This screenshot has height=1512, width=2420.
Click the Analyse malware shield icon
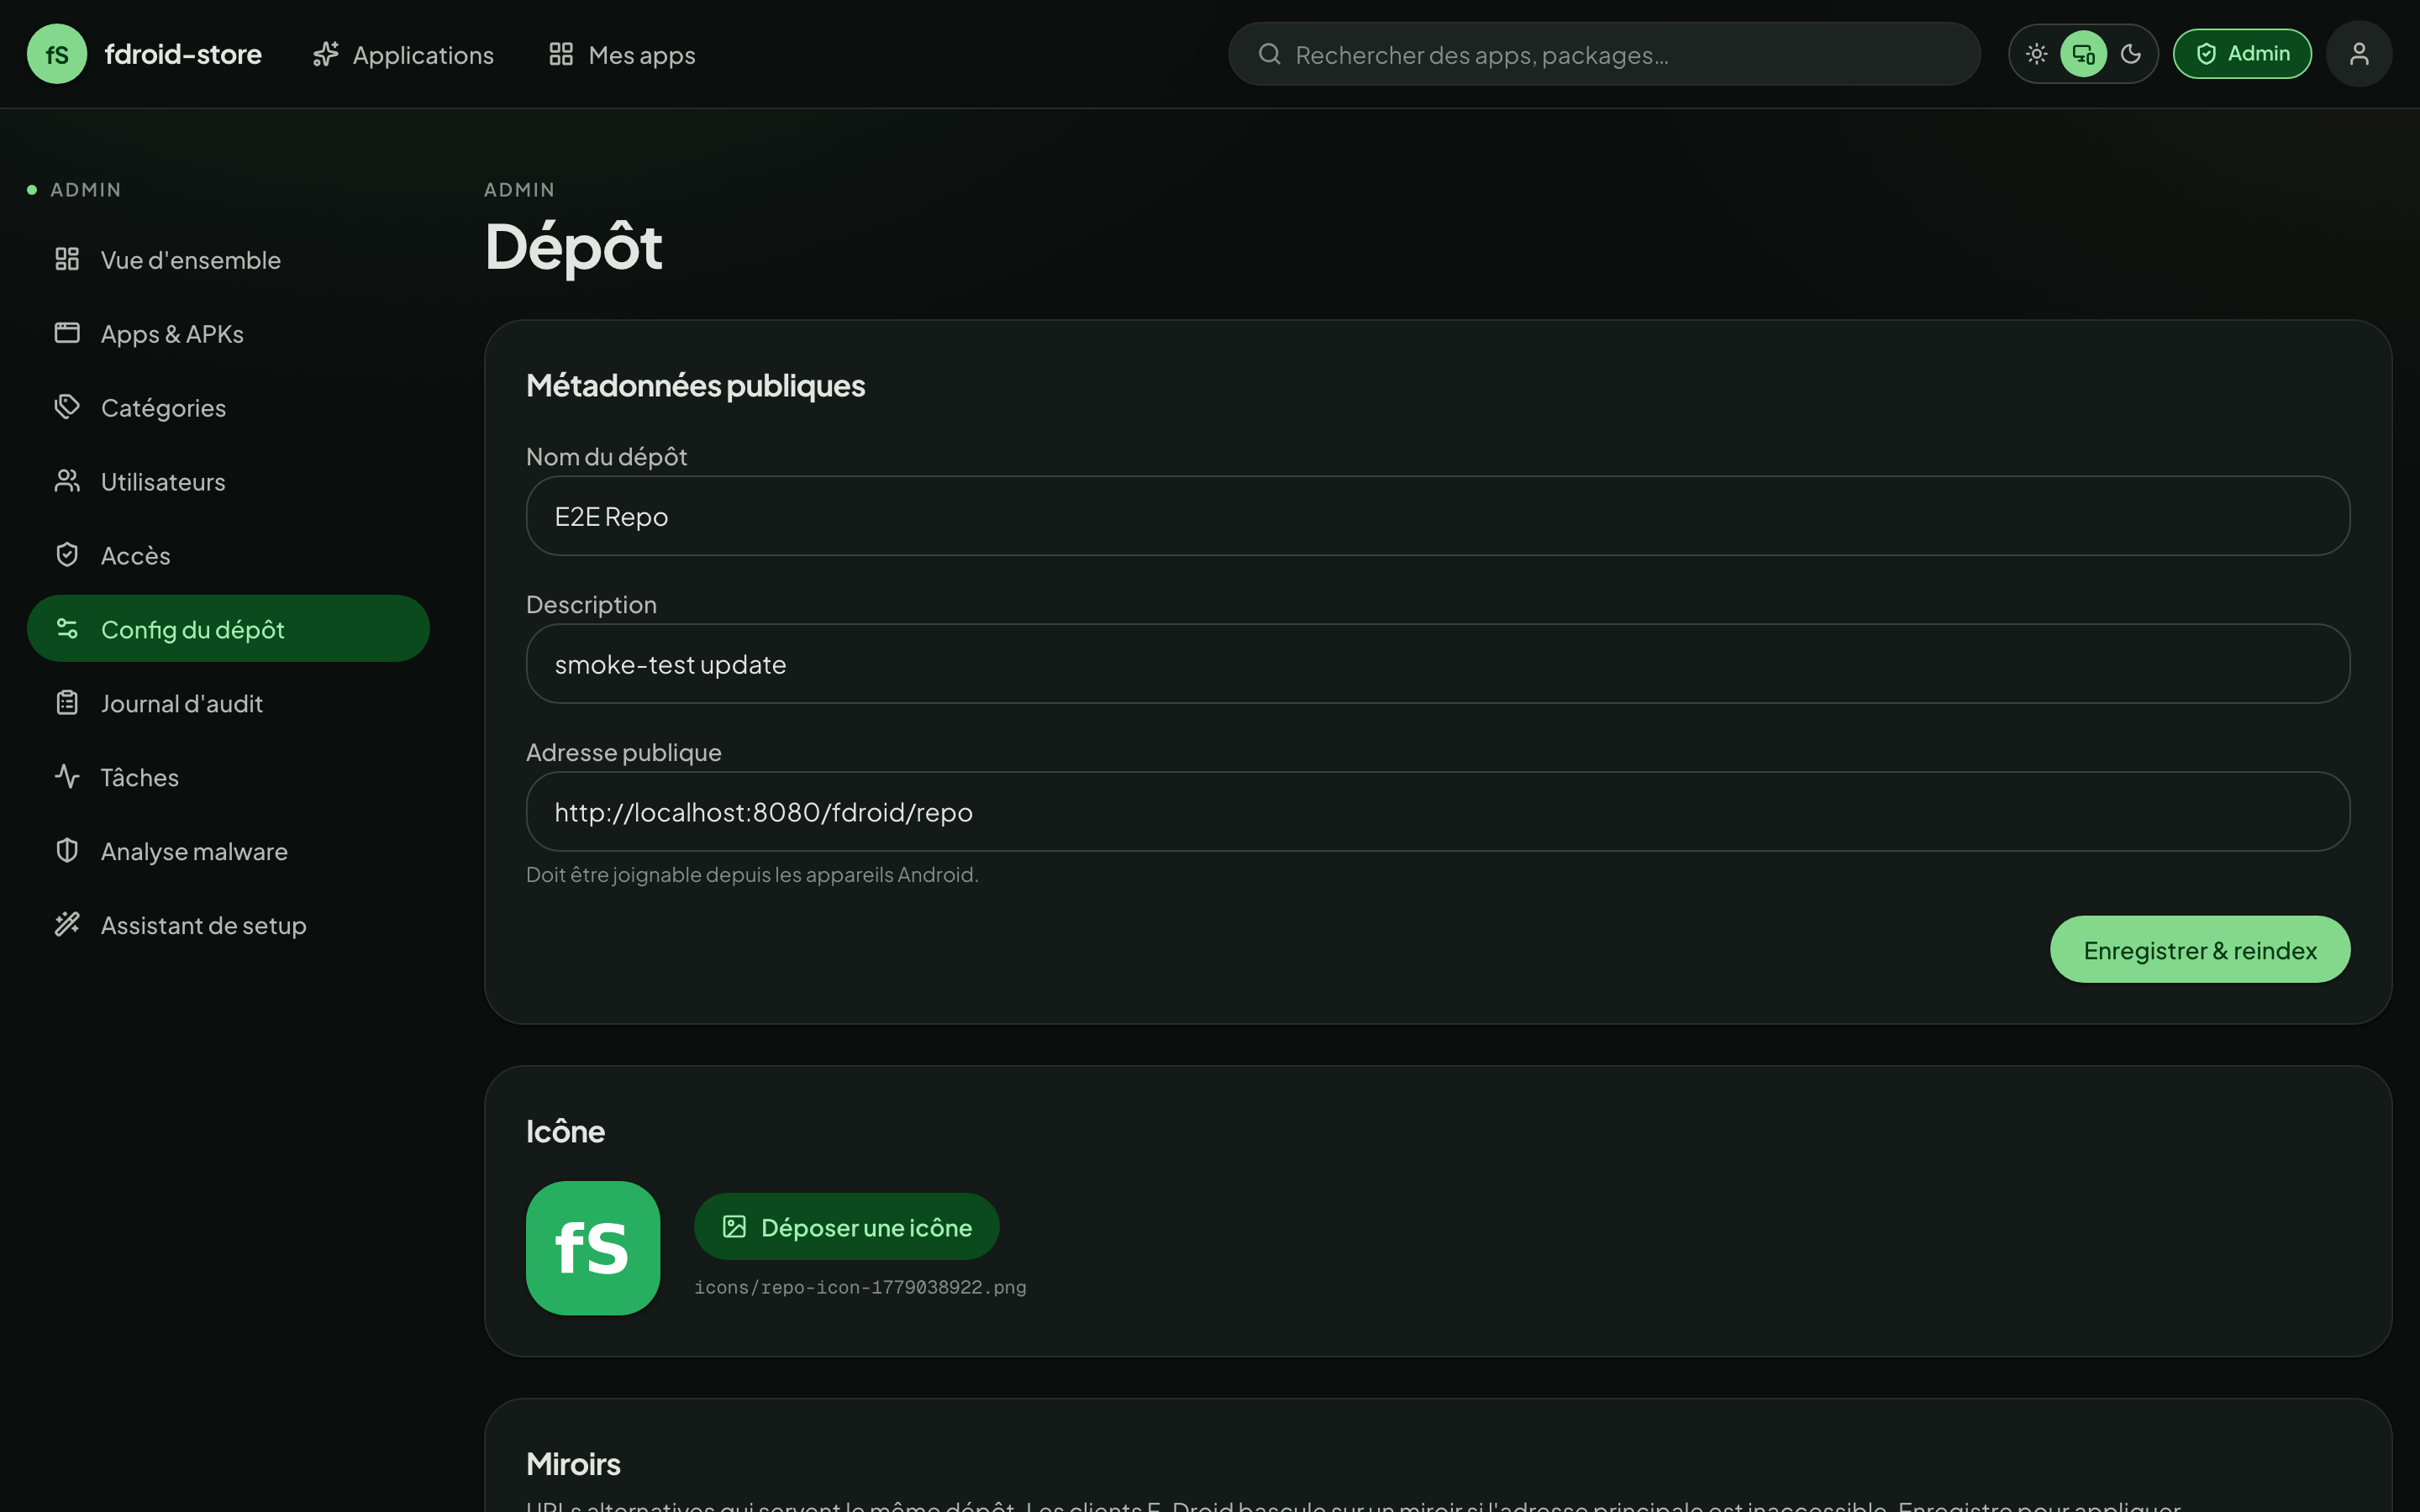click(x=67, y=851)
